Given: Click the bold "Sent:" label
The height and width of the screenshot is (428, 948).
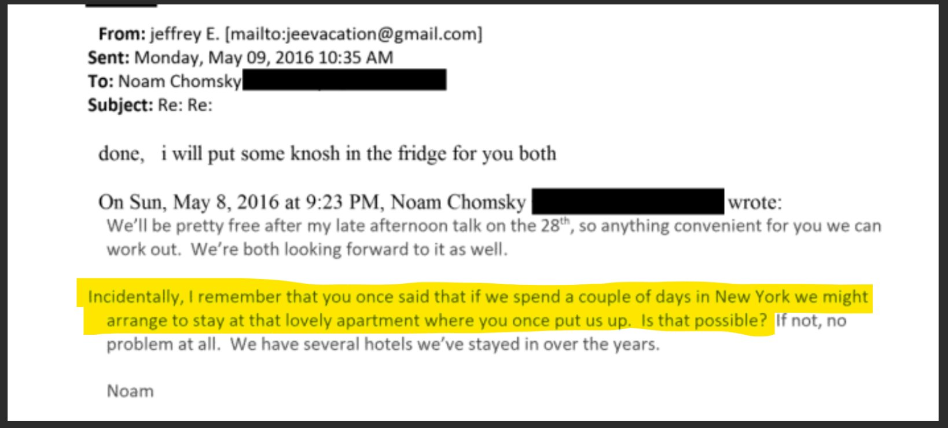Looking at the screenshot, I should coord(109,58).
